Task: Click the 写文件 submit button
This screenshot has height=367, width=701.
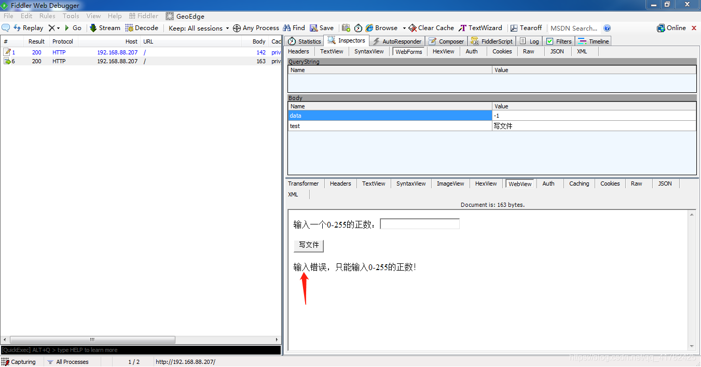Action: (309, 245)
